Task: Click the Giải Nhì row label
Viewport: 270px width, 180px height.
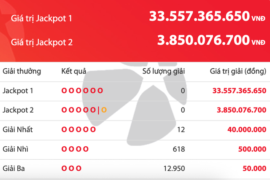Action: coord(15,149)
